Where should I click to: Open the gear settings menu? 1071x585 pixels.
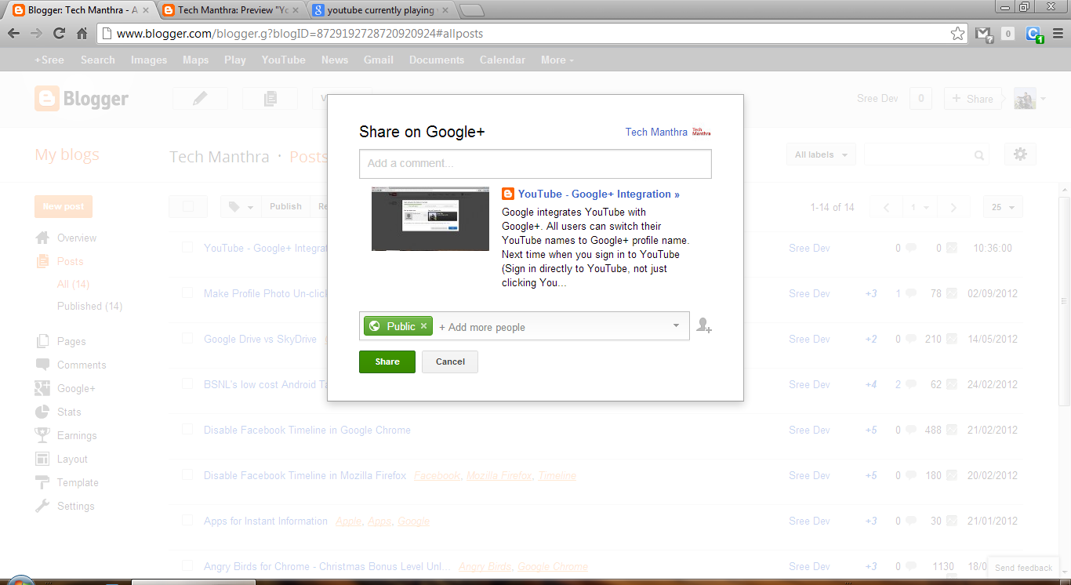click(x=1020, y=154)
